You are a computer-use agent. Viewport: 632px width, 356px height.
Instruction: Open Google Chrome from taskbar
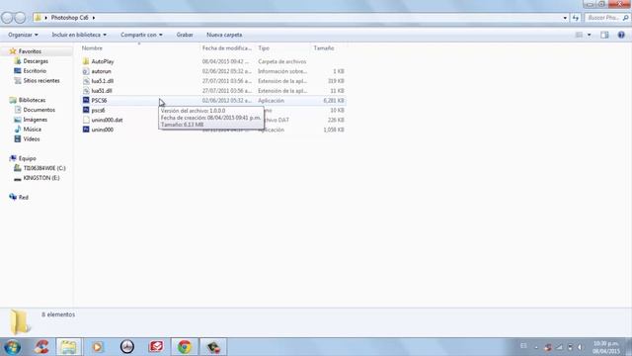pyautogui.click(x=185, y=347)
